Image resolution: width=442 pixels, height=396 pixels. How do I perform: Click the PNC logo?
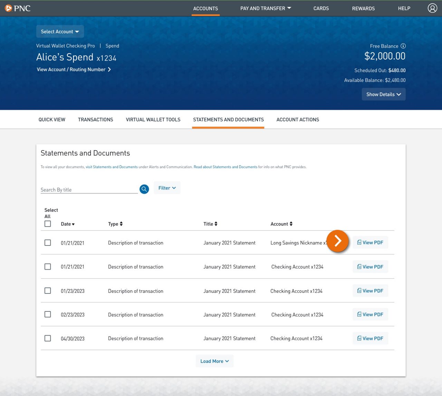pos(18,8)
